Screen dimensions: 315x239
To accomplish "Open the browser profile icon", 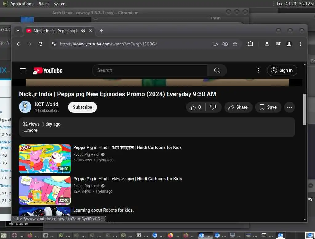I will tap(289, 44).
